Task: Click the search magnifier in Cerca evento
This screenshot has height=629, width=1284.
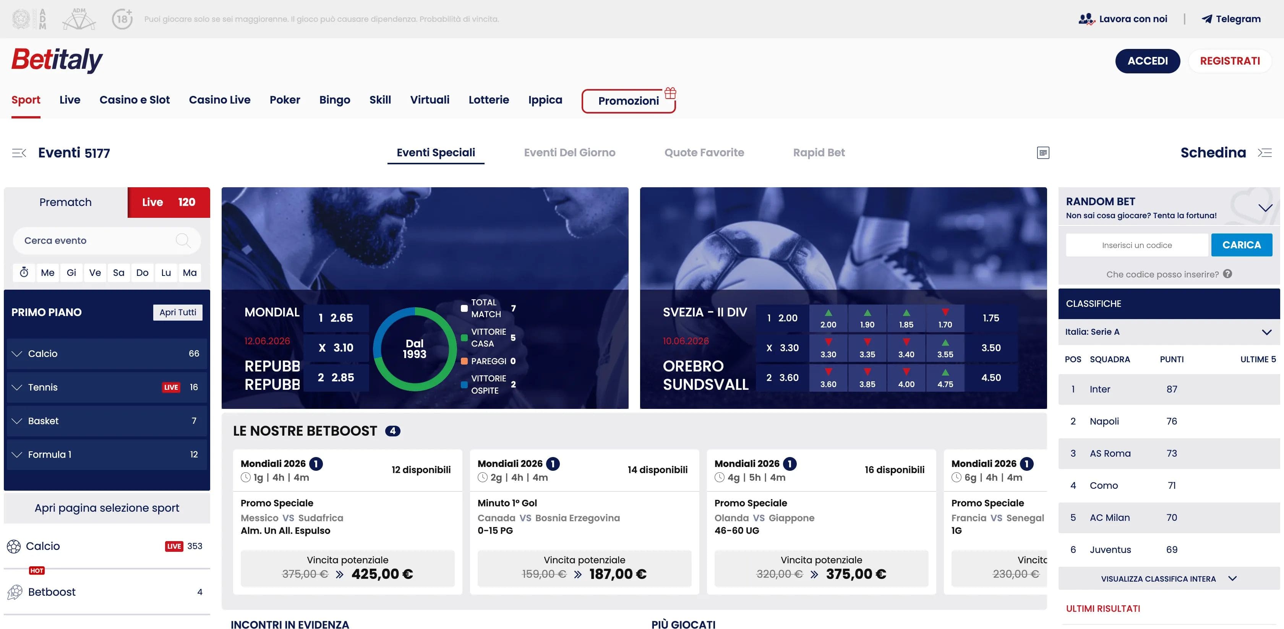Action: pyautogui.click(x=183, y=240)
